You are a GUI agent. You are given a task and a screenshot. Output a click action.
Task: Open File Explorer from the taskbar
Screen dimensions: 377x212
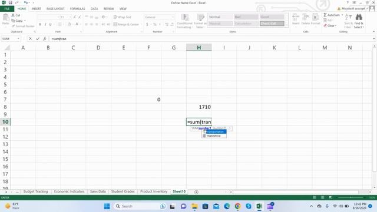194,206
